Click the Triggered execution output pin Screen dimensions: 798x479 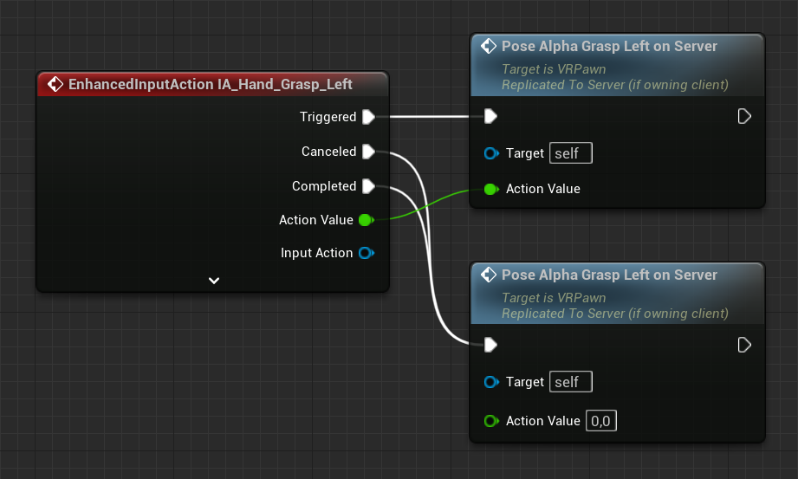coord(368,117)
